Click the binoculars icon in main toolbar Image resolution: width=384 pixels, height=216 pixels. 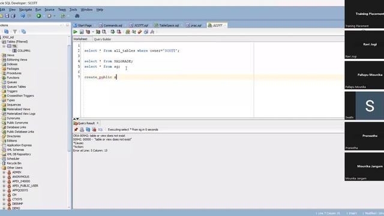click(77, 16)
